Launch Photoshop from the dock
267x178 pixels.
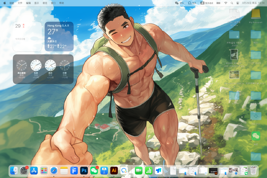click(x=84, y=171)
